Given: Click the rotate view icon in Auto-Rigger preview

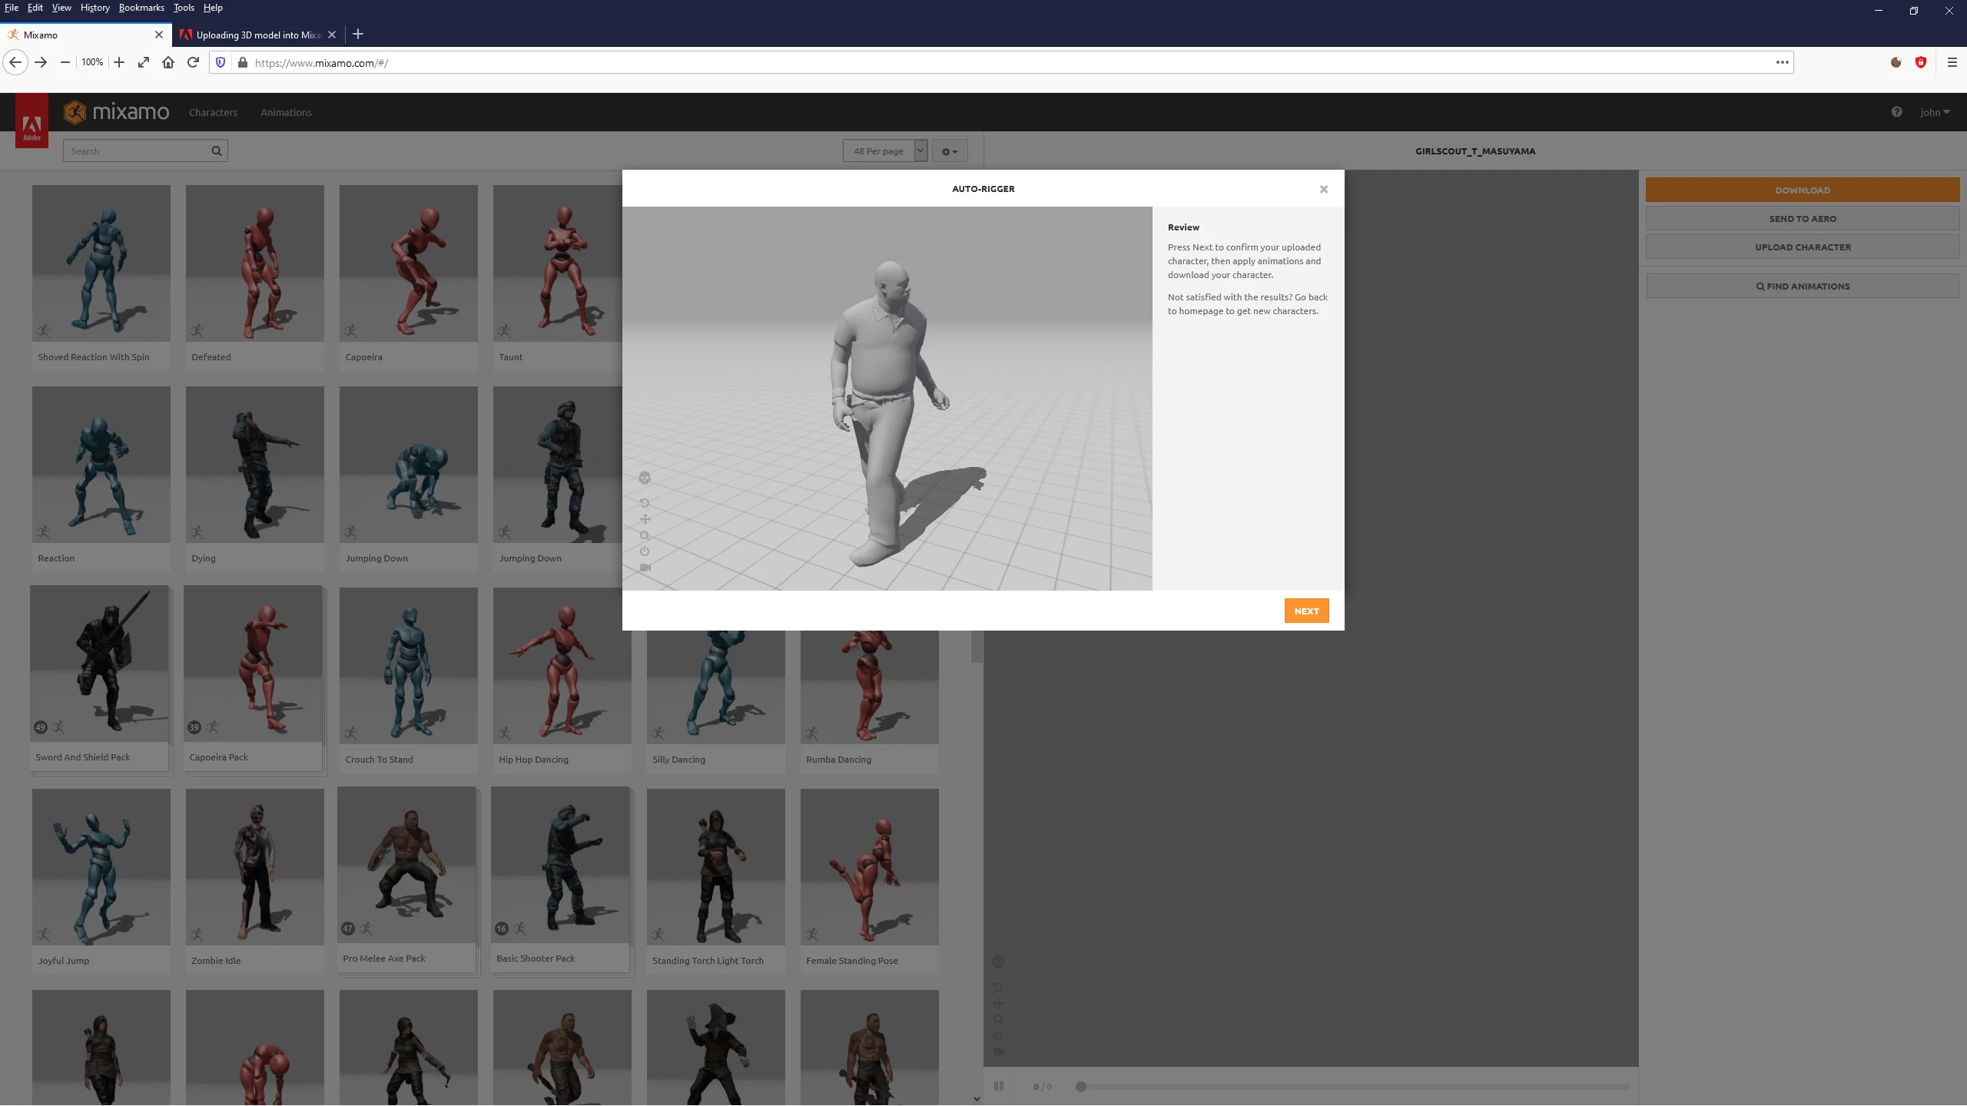Looking at the screenshot, I should pos(645,503).
